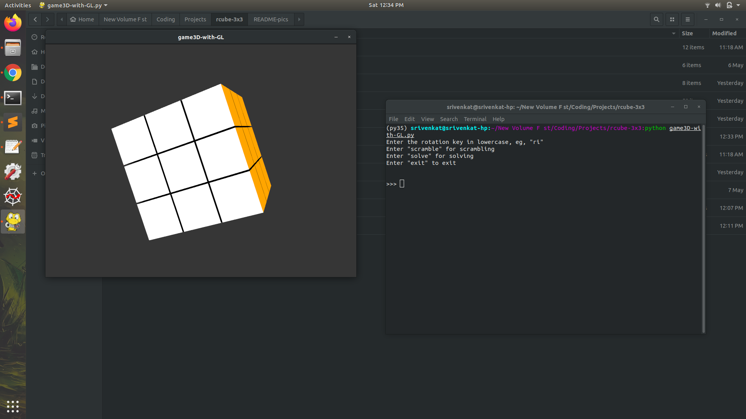746x419 pixels.
Task: Open Terminal app in the dock
Action: [x=13, y=98]
